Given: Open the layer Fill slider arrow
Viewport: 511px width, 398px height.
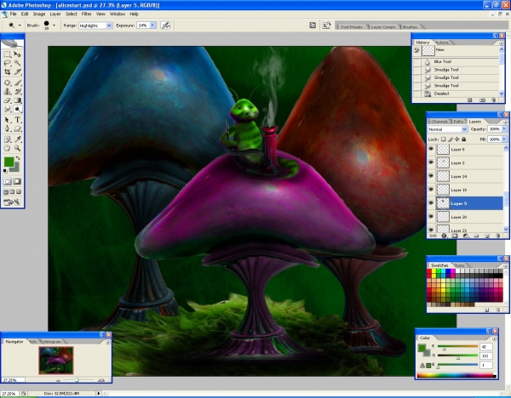Looking at the screenshot, I should pos(504,139).
